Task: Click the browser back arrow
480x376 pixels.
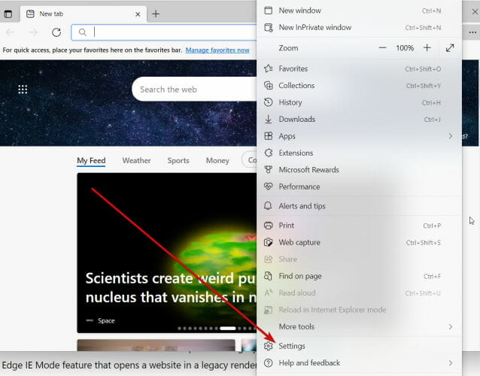Action: click(x=10, y=32)
